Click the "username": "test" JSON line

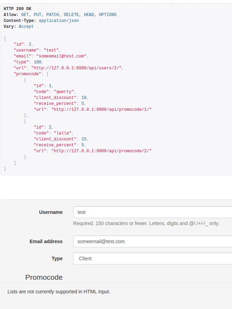(37, 50)
